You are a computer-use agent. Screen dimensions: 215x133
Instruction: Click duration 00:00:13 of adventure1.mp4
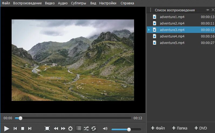[x=208, y=17]
